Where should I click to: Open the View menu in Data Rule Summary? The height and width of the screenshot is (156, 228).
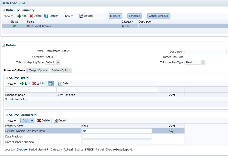point(8,16)
